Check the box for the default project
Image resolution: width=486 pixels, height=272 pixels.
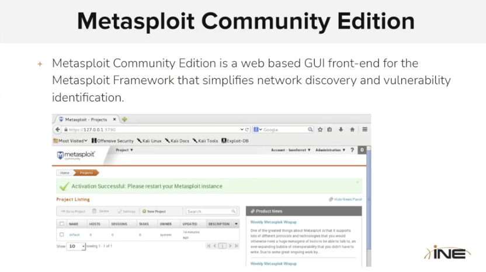[62, 235]
